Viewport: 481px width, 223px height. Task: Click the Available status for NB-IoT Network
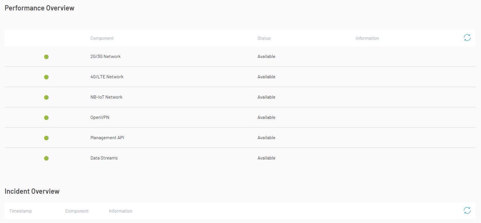pyautogui.click(x=266, y=97)
